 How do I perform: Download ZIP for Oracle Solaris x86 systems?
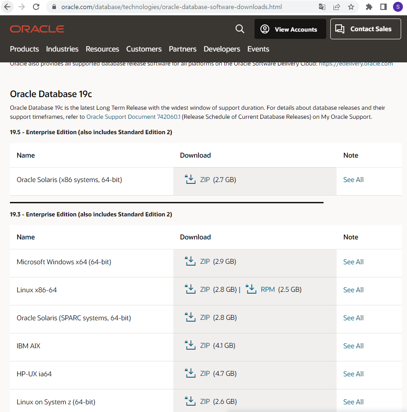[205, 180]
